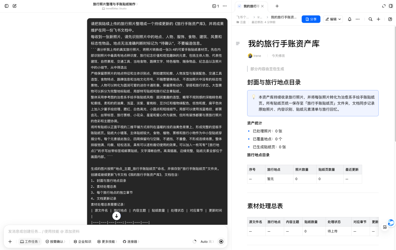Click the bullet 已覆盖地点：0 个
Image resolution: width=396 pixels, height=250 pixels.
(x=267, y=139)
